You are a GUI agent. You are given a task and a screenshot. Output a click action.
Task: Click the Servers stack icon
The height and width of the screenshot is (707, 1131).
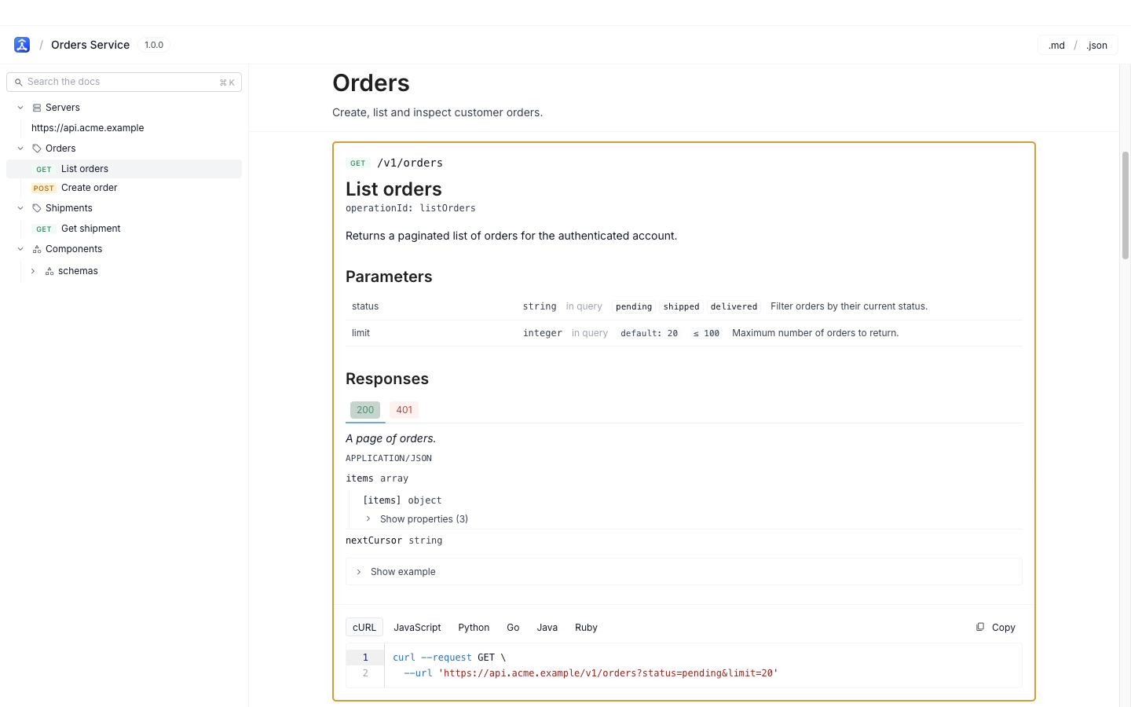point(37,108)
